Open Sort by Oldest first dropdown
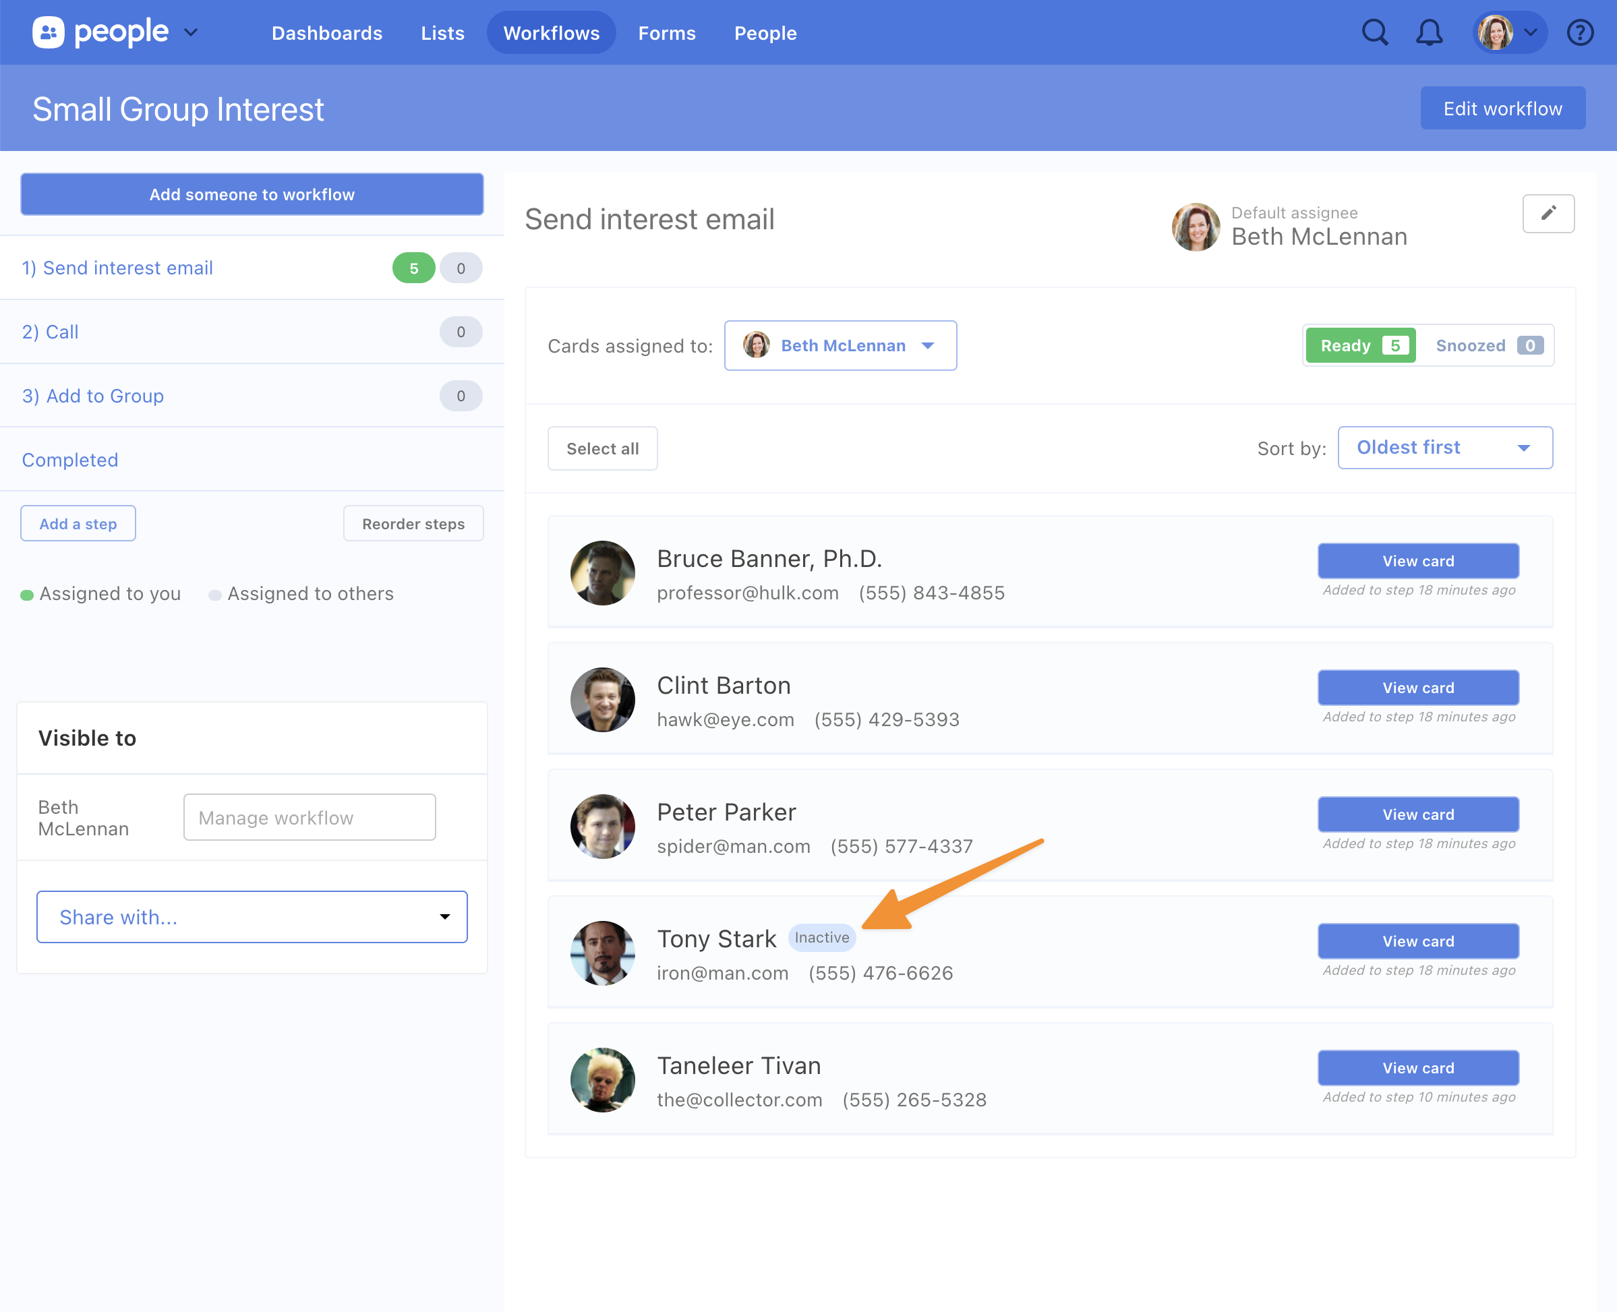Viewport: 1617px width, 1312px height. (1444, 448)
